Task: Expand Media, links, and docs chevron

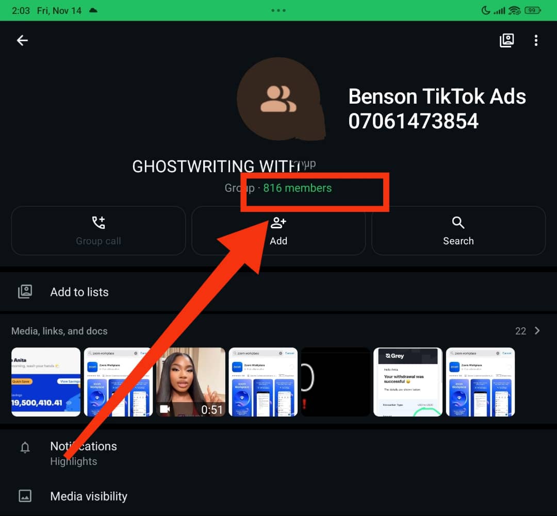Action: click(537, 331)
